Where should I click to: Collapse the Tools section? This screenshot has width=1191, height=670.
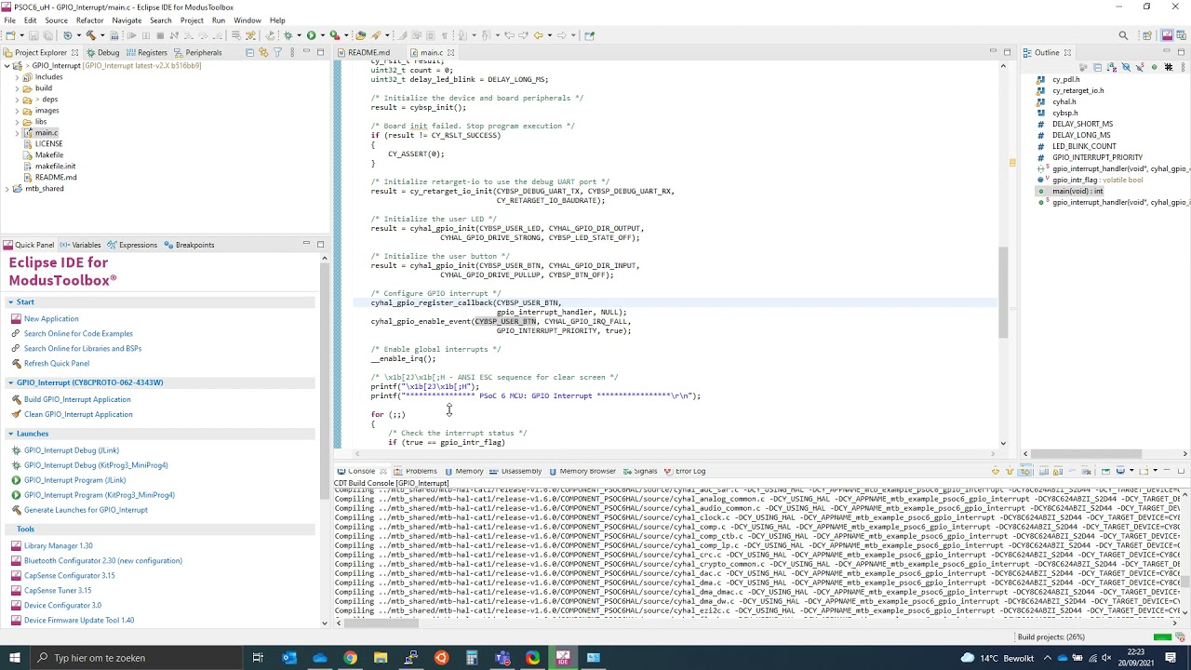[10, 529]
